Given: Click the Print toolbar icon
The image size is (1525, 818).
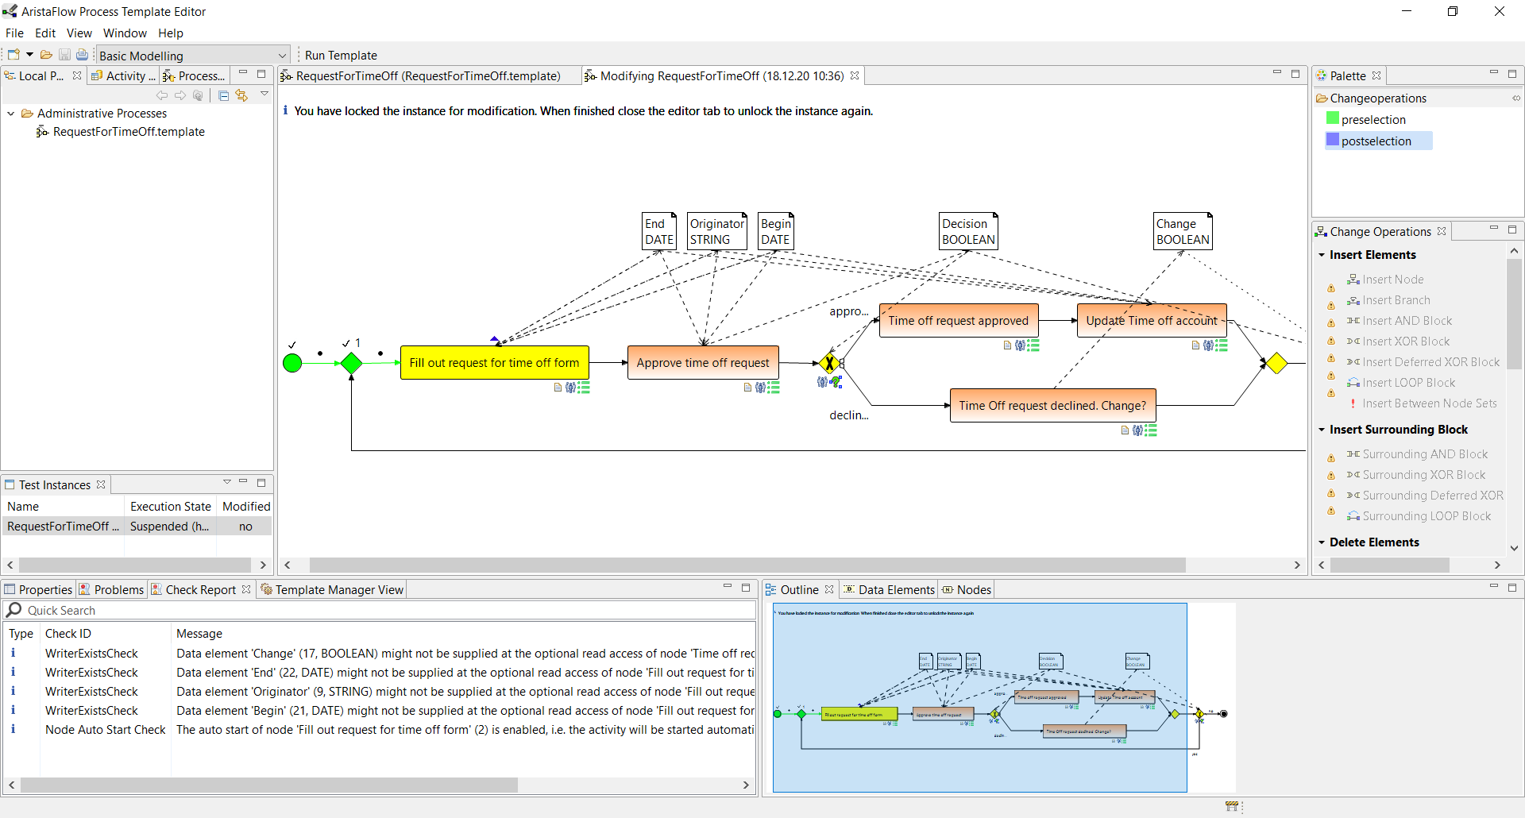Looking at the screenshot, I should [82, 55].
